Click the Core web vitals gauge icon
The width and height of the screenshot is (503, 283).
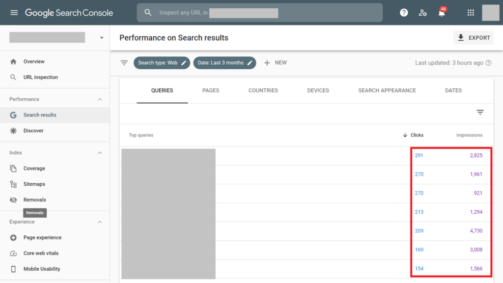[13, 253]
